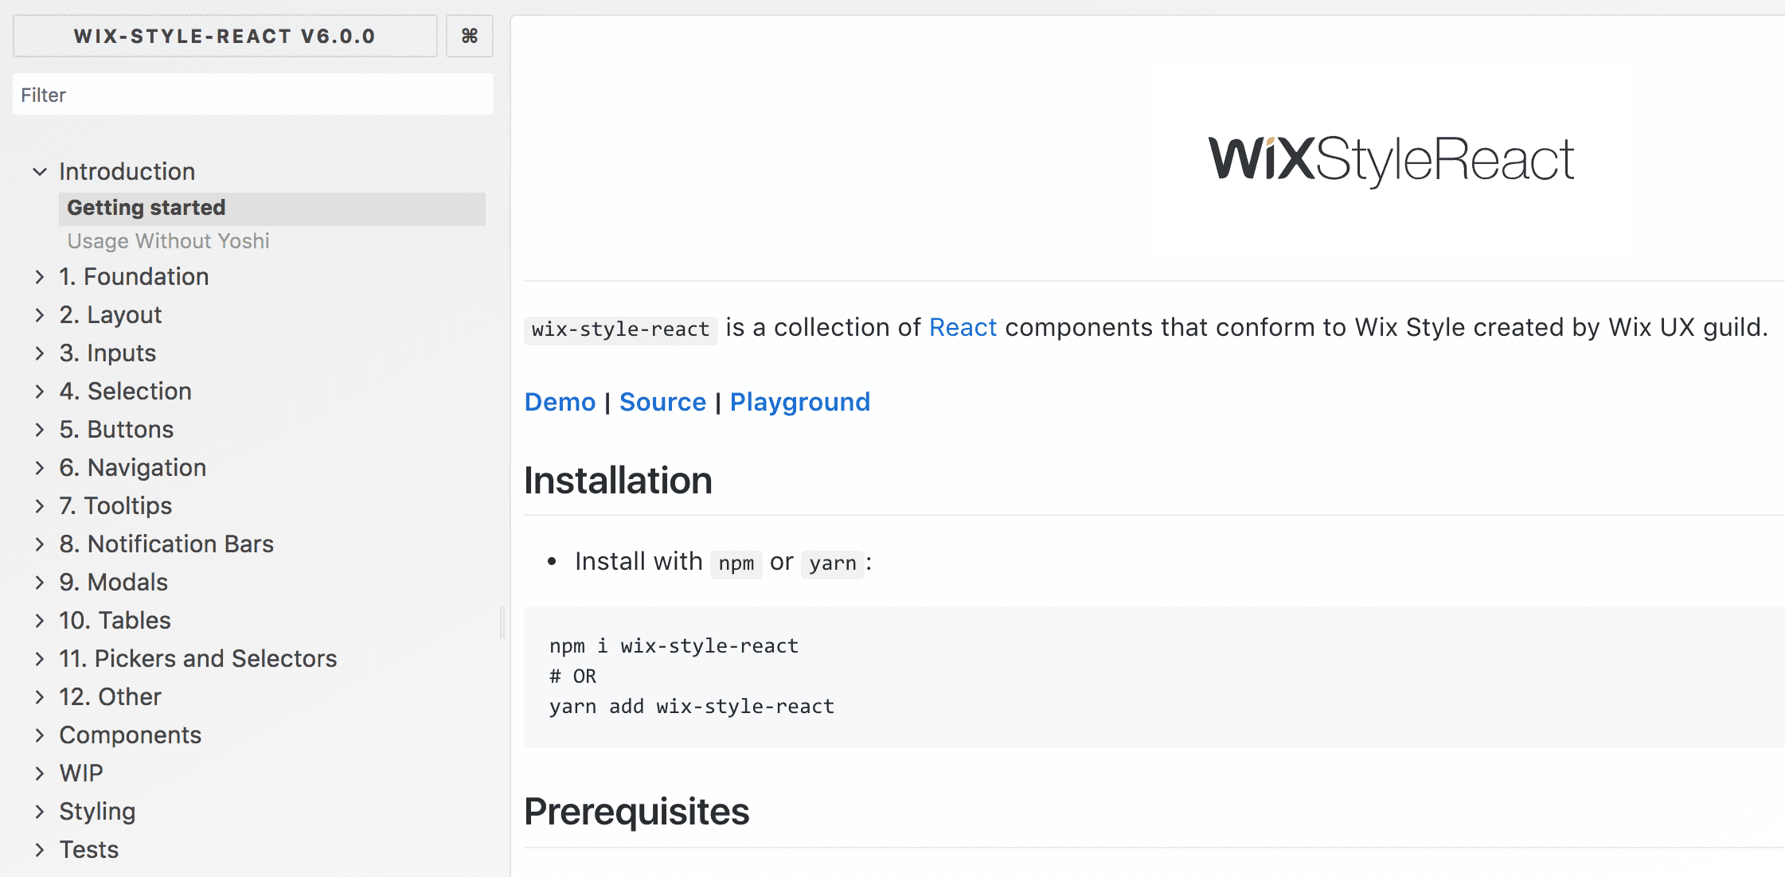The width and height of the screenshot is (1785, 877).
Task: Expand the 1. Foundation chevron
Action: click(40, 276)
